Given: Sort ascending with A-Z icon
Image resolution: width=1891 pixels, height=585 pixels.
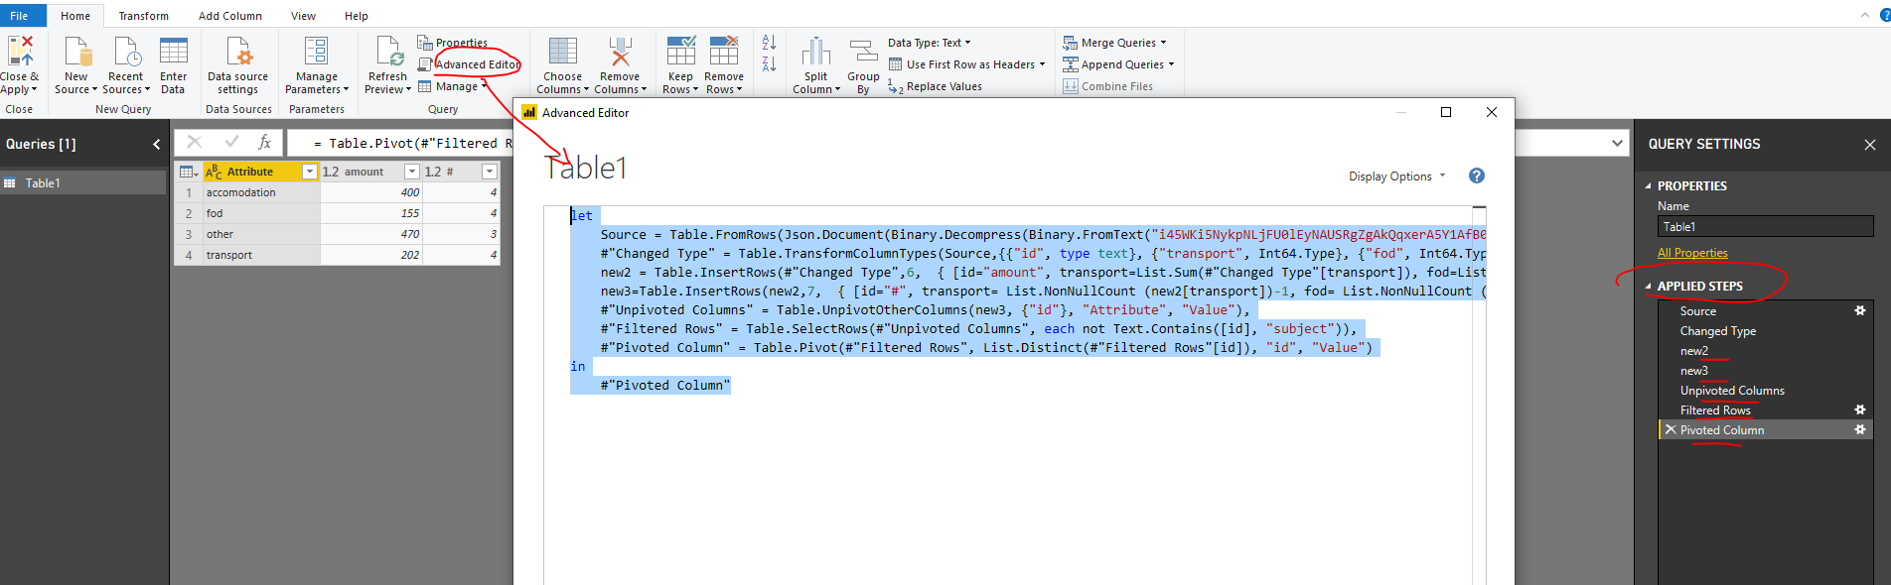Looking at the screenshot, I should point(769,43).
